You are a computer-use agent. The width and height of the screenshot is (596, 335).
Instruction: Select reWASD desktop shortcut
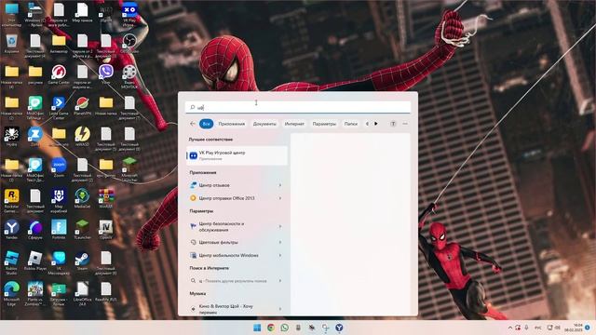82,137
